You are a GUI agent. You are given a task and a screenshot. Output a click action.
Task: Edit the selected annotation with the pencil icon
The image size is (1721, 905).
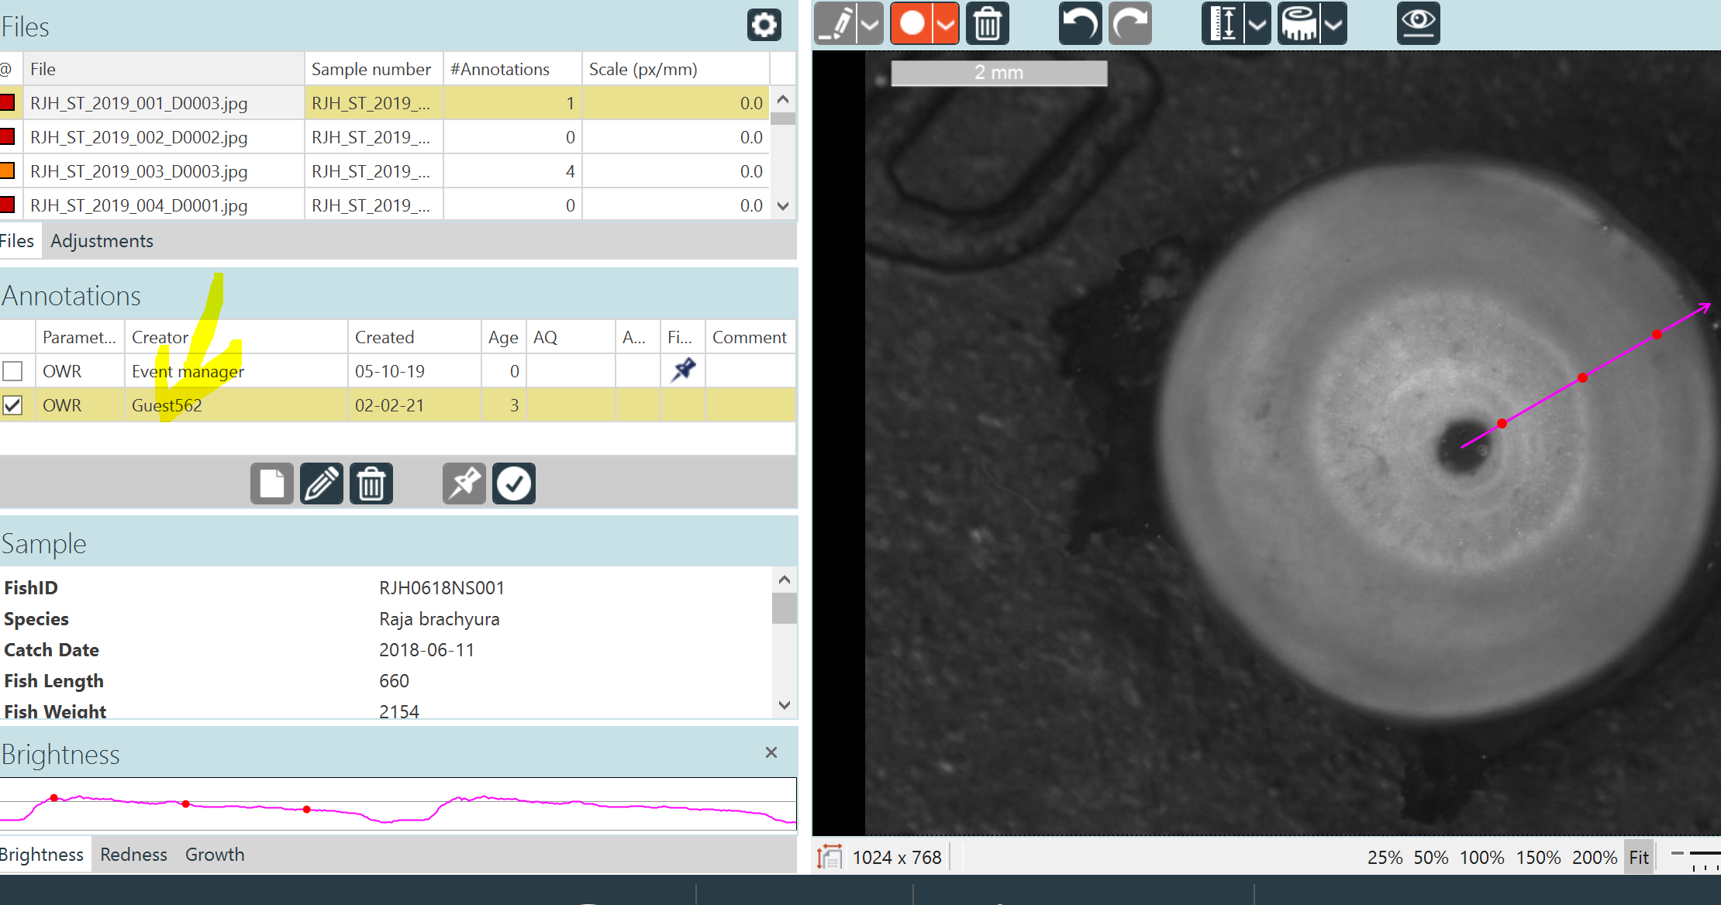pos(321,483)
